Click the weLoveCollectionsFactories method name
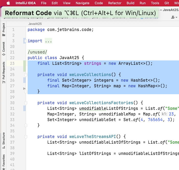179x170 pixels. tap(101, 103)
